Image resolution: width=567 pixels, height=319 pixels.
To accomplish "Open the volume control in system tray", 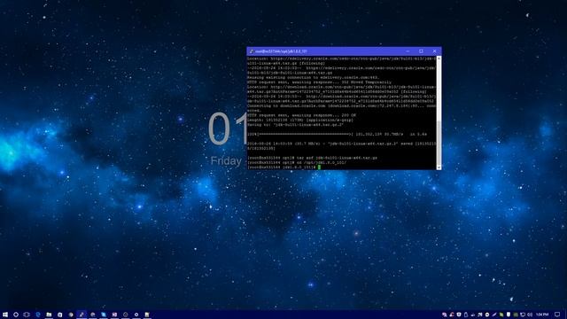I will [530, 315].
